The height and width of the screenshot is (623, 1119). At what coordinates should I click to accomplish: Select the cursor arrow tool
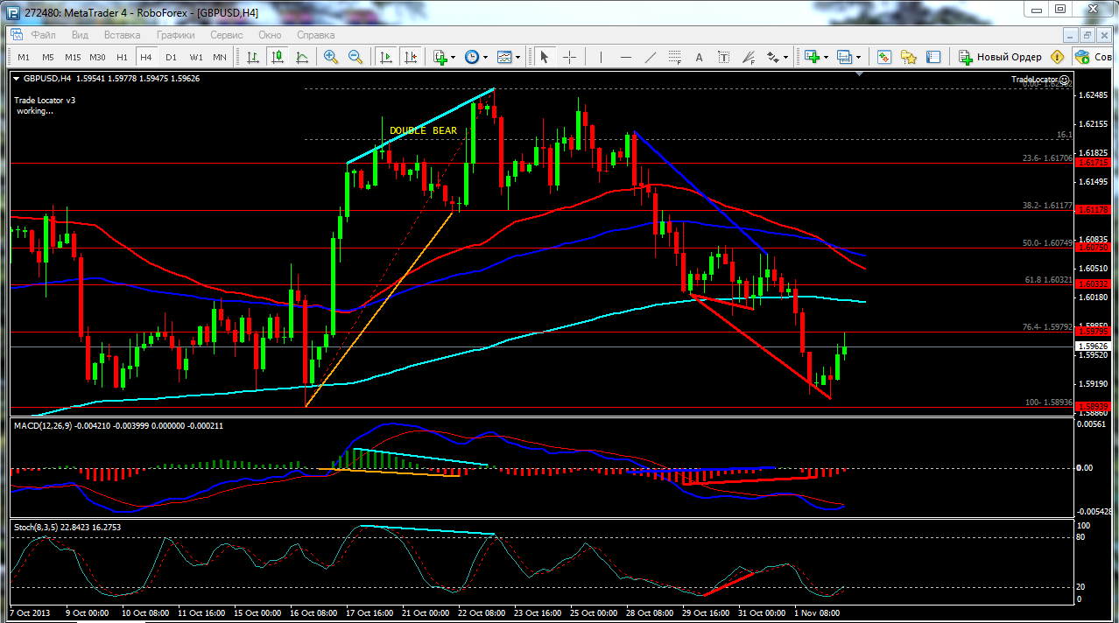[x=545, y=57]
